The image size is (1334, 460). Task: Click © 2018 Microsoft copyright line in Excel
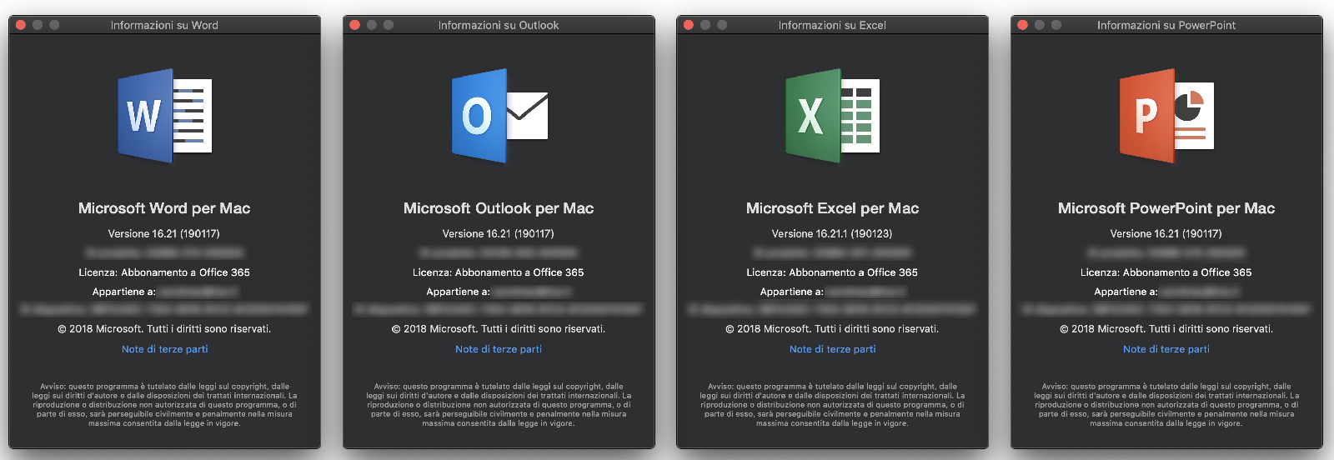click(x=832, y=329)
